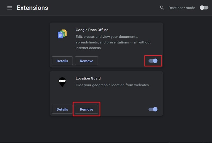The height and width of the screenshot is (143, 212).
Task: Click the Extensions page heading
Action: pyautogui.click(x=32, y=8)
